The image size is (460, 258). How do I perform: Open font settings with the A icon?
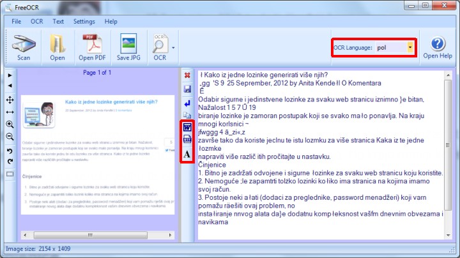pos(187,154)
